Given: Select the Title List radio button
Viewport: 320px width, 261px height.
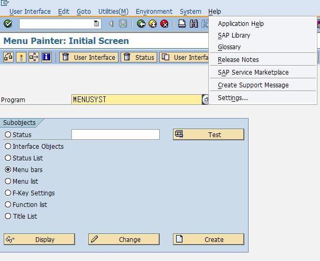Looking at the screenshot, I should (8, 216).
